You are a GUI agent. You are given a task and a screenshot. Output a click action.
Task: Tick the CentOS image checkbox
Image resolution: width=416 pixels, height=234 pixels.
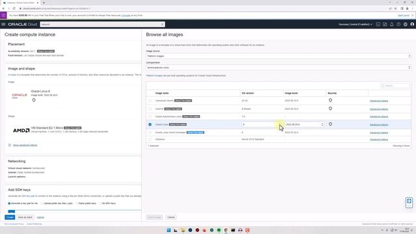150,109
